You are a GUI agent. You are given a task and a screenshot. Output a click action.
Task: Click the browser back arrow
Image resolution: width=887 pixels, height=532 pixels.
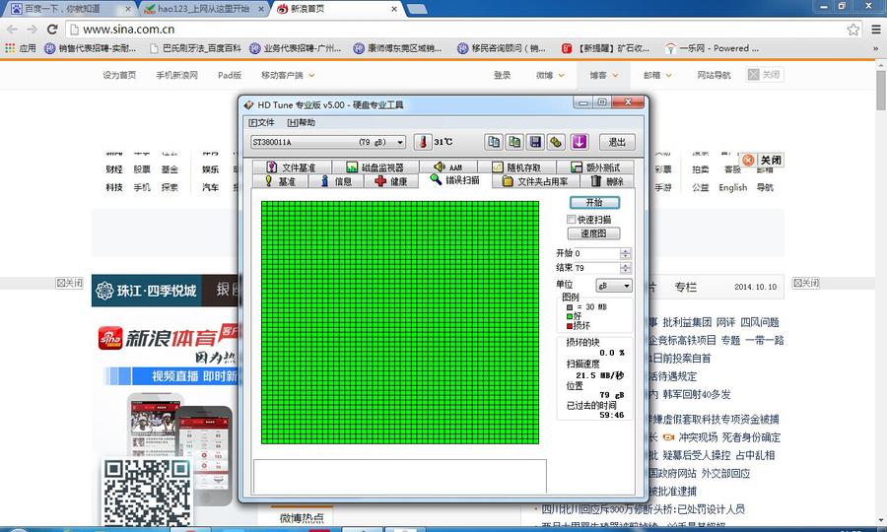[x=13, y=30]
